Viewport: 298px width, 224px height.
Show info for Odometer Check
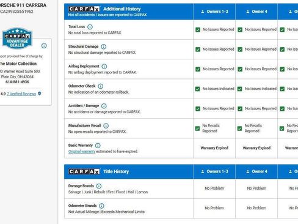(101, 86)
